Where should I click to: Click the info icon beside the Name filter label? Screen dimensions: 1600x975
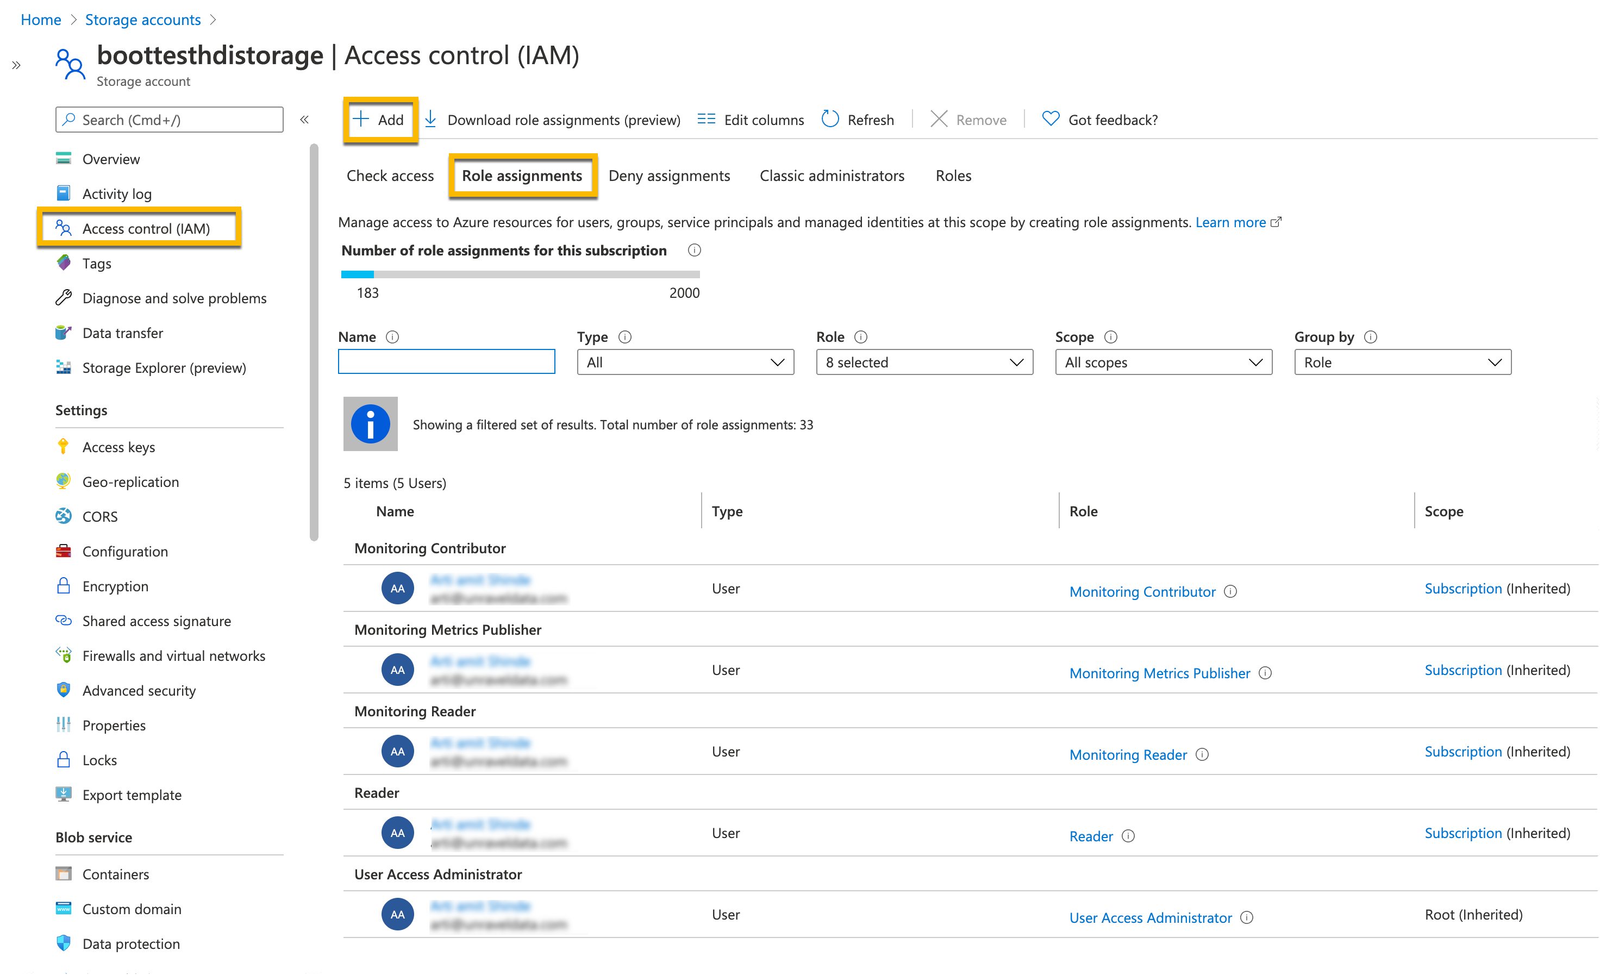(x=392, y=337)
